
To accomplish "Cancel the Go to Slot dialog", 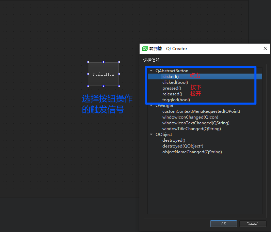I will coord(253,224).
